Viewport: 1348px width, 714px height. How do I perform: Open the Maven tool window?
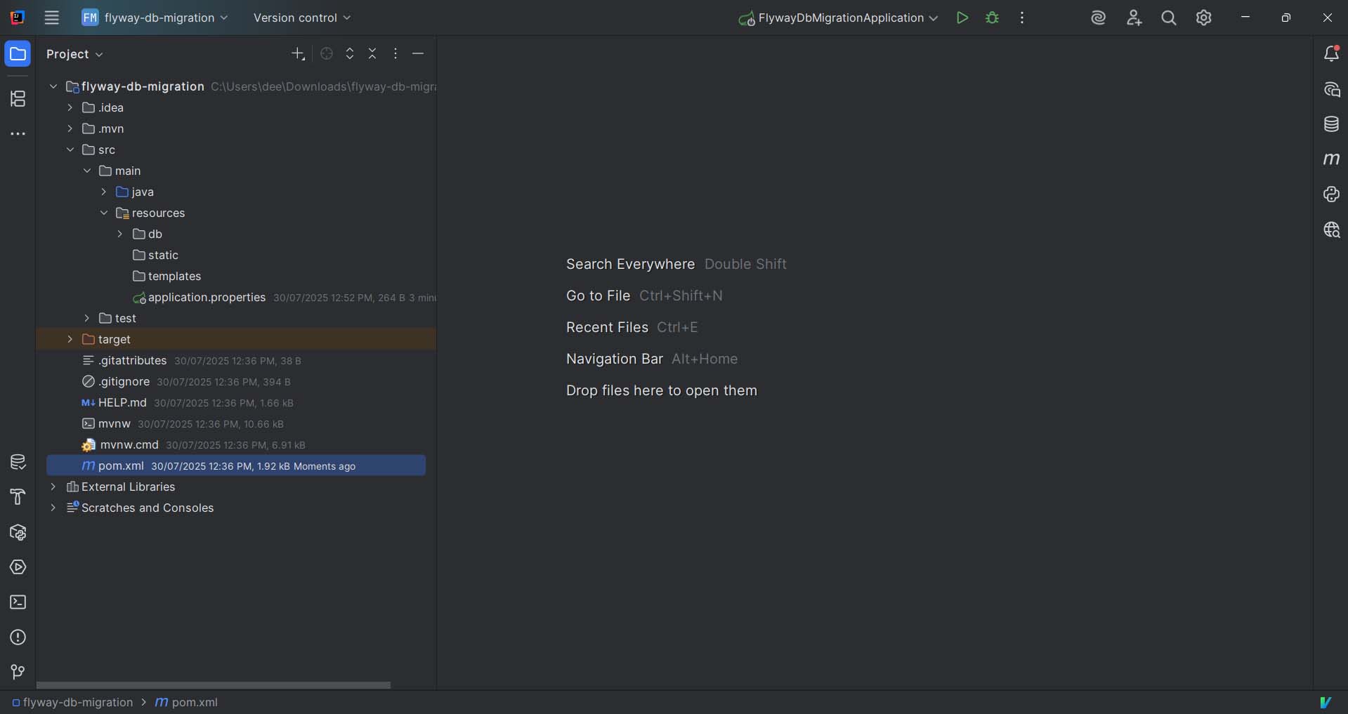pyautogui.click(x=1331, y=159)
